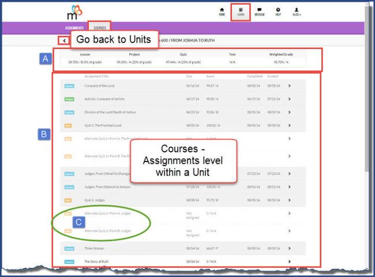Open the Message speech-bubble icon

(x=260, y=12)
